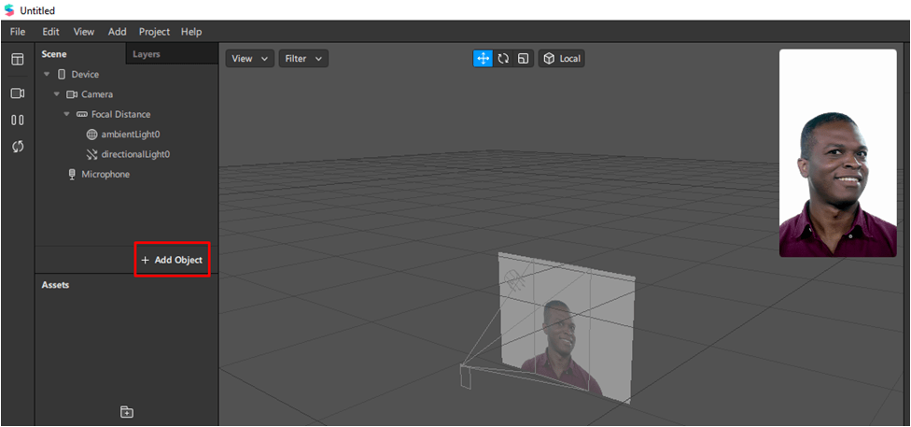Image resolution: width=911 pixels, height=427 pixels.
Task: Open the View dropdown in viewport
Action: click(249, 59)
